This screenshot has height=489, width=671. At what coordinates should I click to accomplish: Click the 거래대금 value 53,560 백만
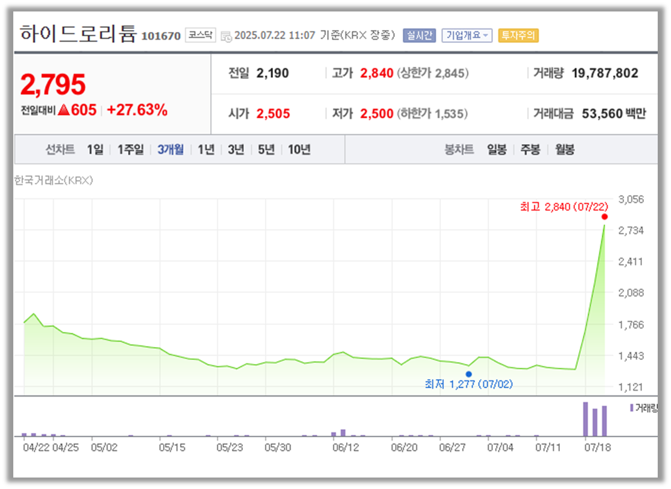click(614, 113)
